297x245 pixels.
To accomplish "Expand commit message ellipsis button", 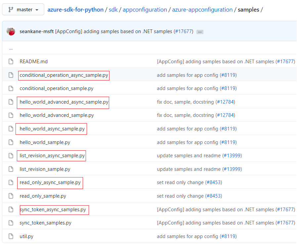I will point(200,32).
